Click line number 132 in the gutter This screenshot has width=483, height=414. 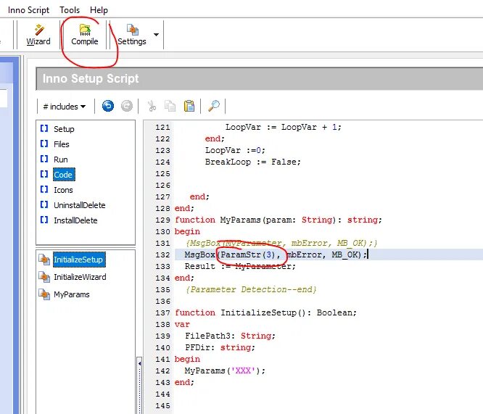(162, 255)
